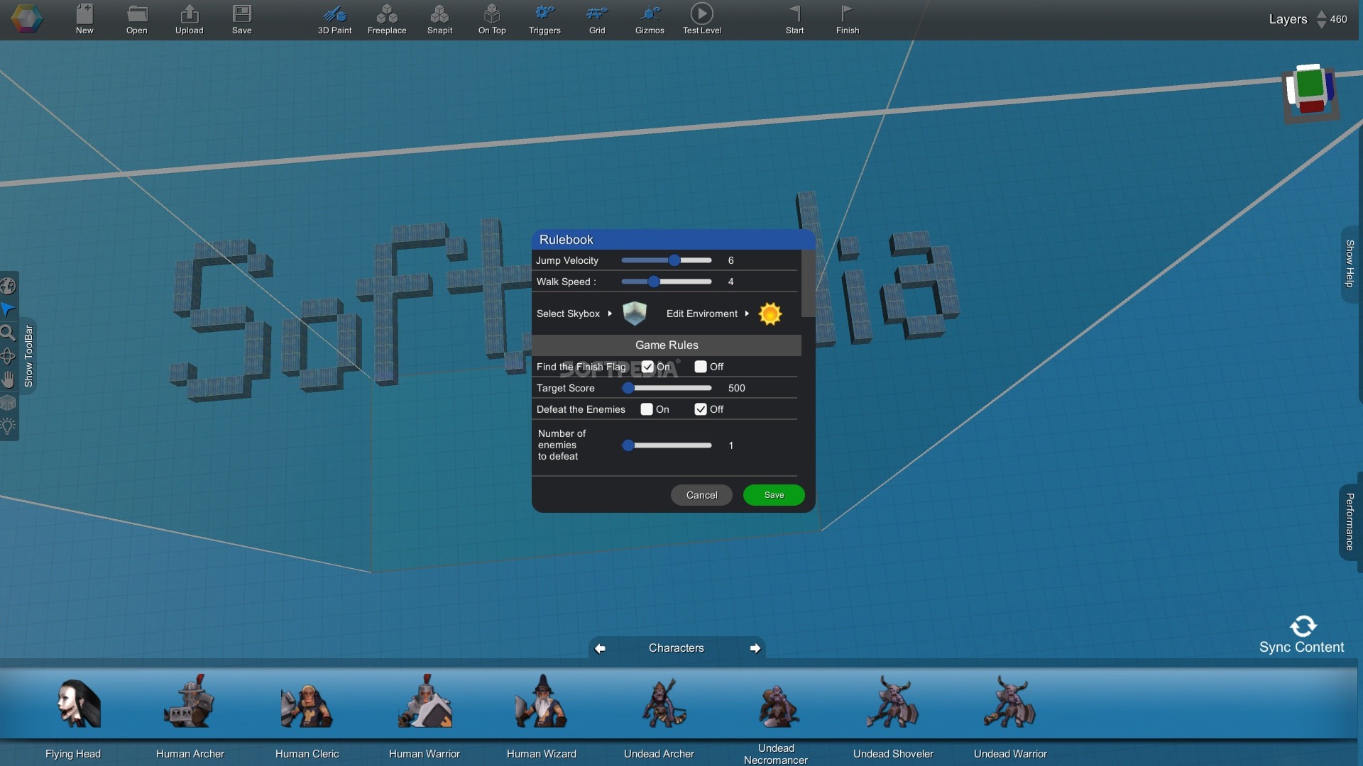Screen dimensions: 1363x766
Task: Click the Target Score value 500
Action: [x=736, y=388]
